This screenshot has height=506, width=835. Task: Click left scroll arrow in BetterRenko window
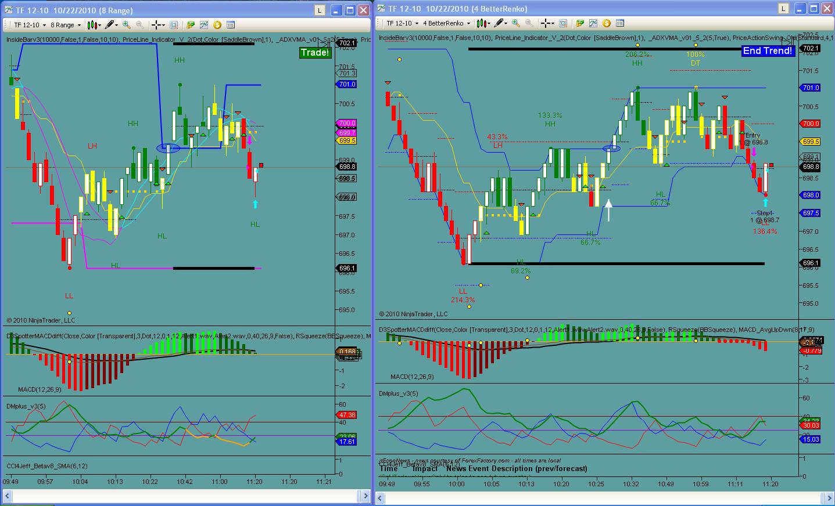click(x=381, y=498)
